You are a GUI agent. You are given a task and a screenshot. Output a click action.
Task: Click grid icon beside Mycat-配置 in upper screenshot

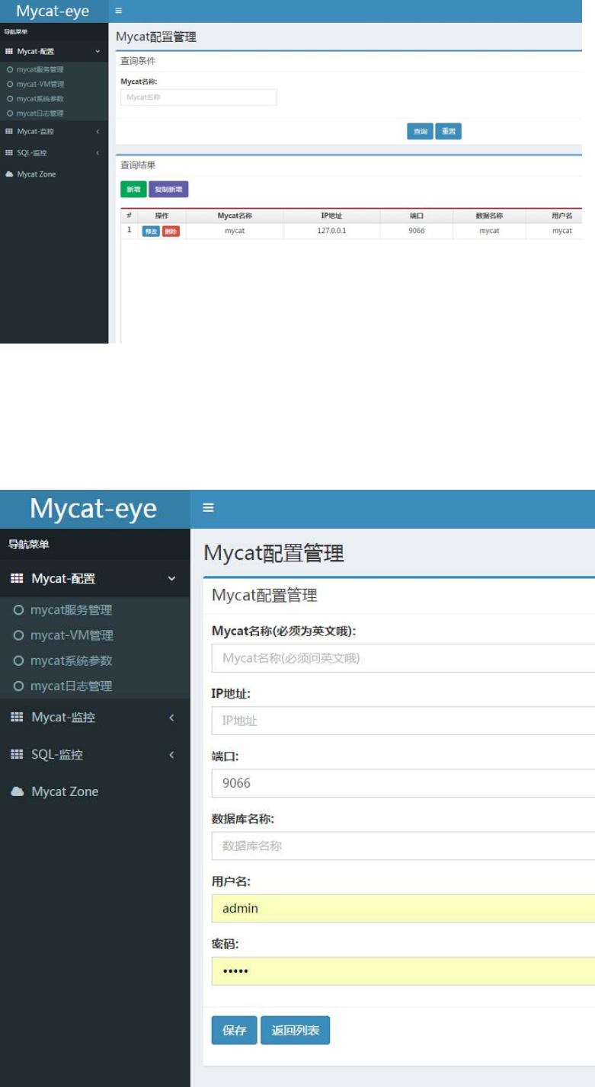pos(9,51)
